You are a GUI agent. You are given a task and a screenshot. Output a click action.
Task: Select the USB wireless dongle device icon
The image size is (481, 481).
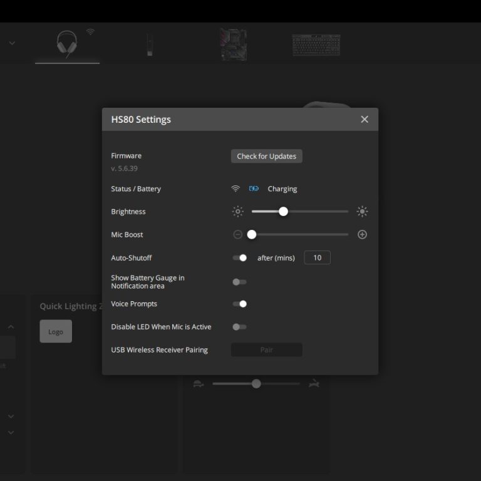pos(149,44)
